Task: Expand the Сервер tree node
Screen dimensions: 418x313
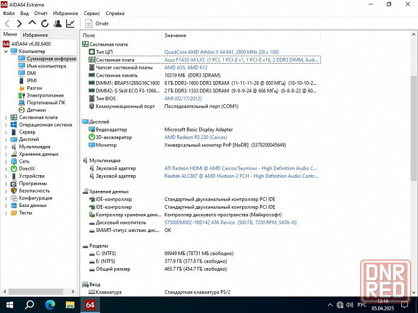Action: point(6,132)
